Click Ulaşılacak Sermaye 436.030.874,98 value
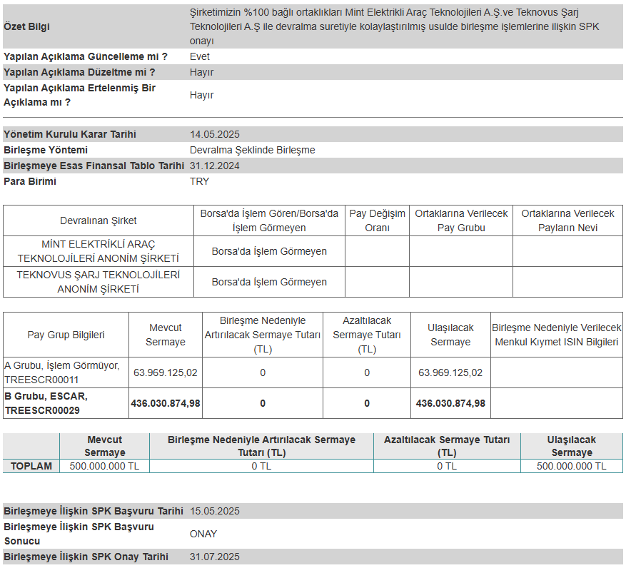 450,404
